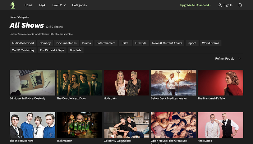Open The Handmaid's Tale thumbnail
Screen dimensions: 253x144
click(221, 83)
